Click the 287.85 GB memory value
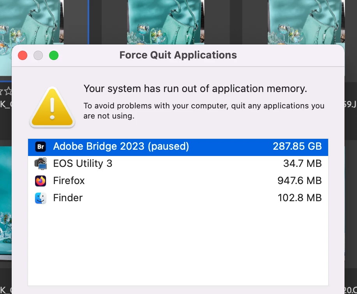Image resolution: width=357 pixels, height=294 pixels. click(297, 147)
